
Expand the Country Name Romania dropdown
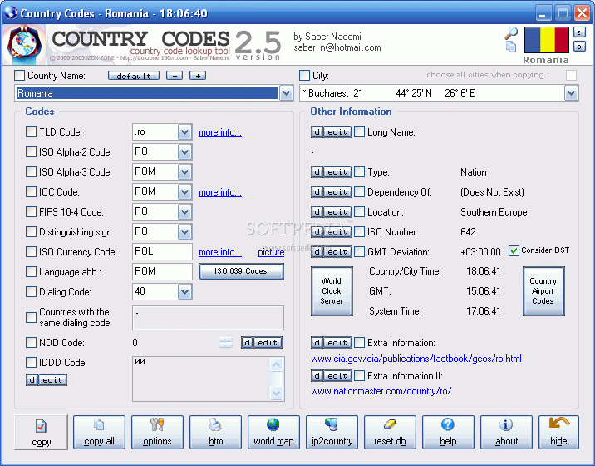tap(286, 93)
